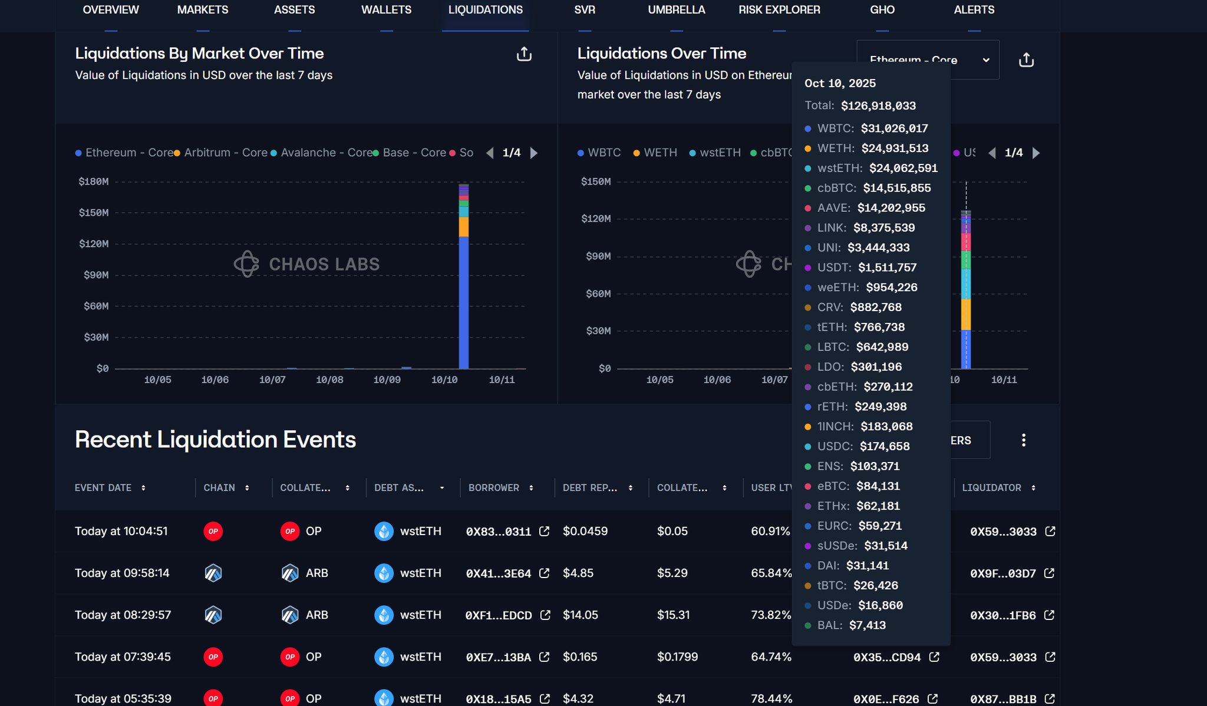Click the WBTC legend color dot
This screenshot has height=706, width=1207.
coord(581,153)
